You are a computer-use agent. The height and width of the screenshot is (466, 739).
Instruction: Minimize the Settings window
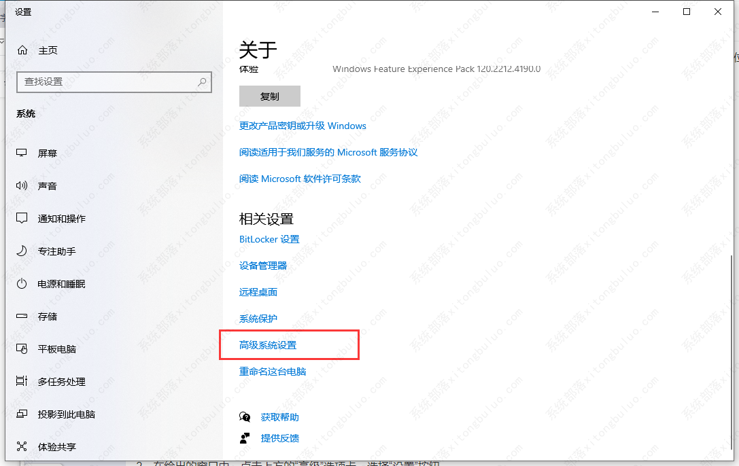pyautogui.click(x=655, y=12)
